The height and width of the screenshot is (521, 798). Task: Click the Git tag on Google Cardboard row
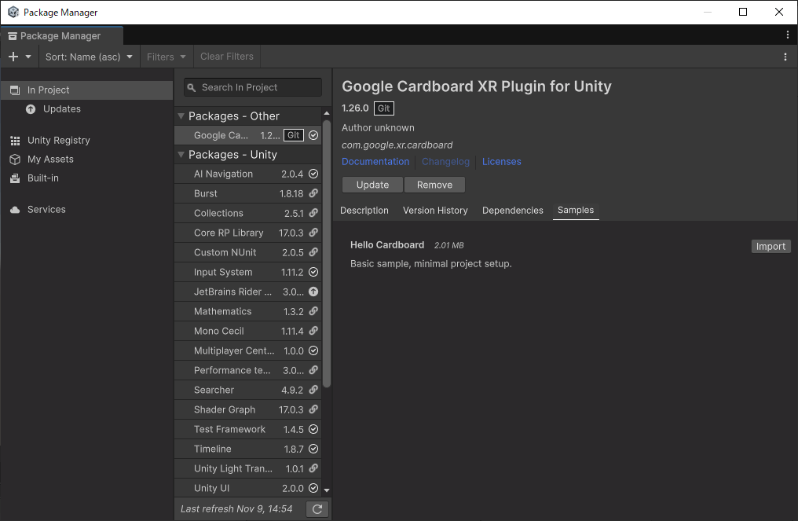[294, 135]
